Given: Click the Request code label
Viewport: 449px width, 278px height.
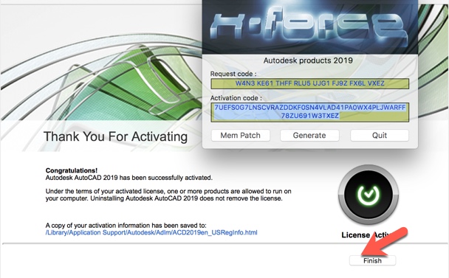Looking at the screenshot, I should click(x=233, y=74).
